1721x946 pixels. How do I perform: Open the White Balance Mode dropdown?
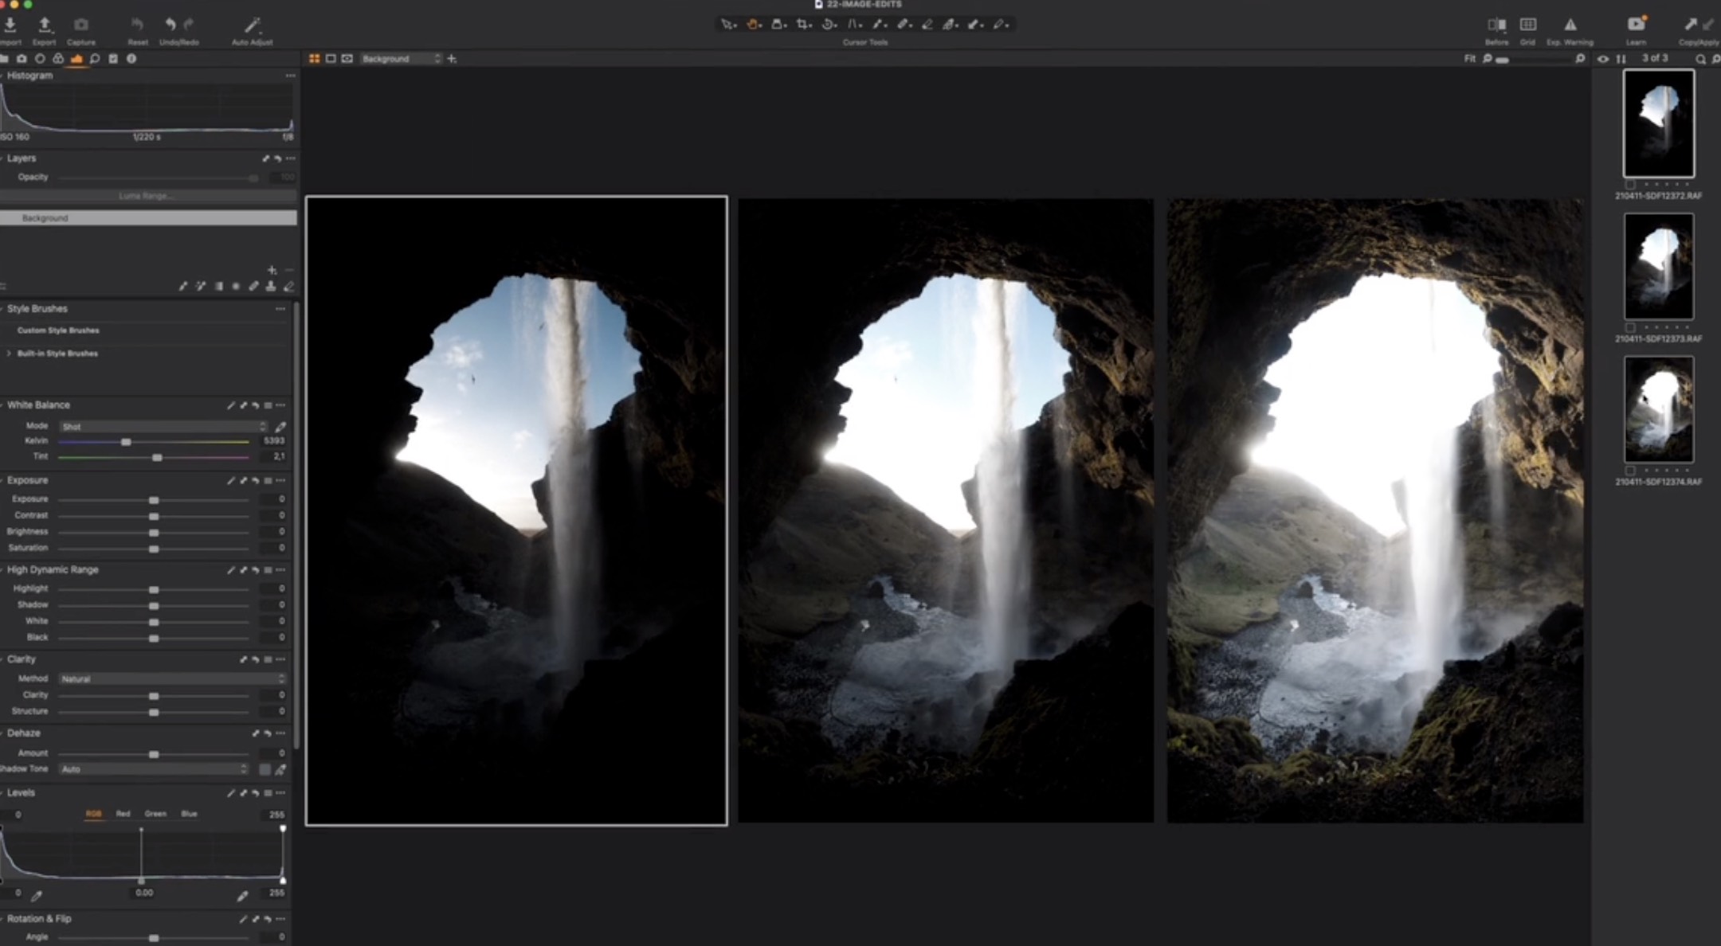coord(163,427)
